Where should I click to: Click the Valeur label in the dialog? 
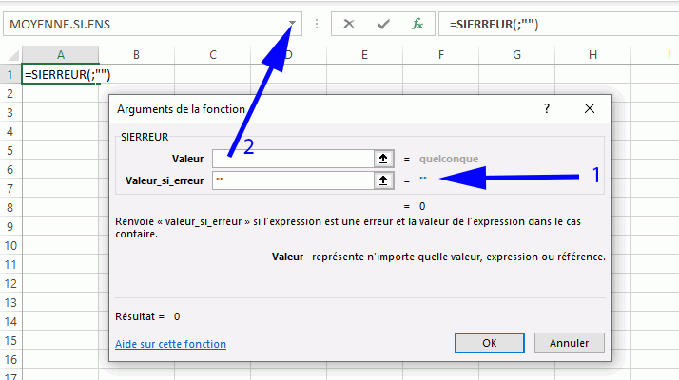187,159
